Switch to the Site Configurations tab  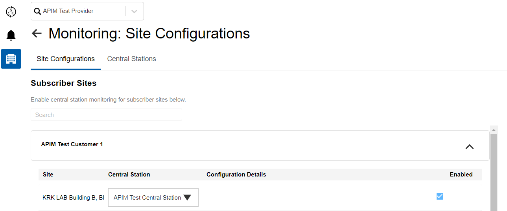[66, 59]
